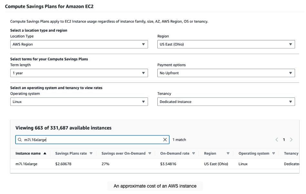Screen dimensions: 306x194
Task: Expand the Term length dropdown
Action: [79, 73]
